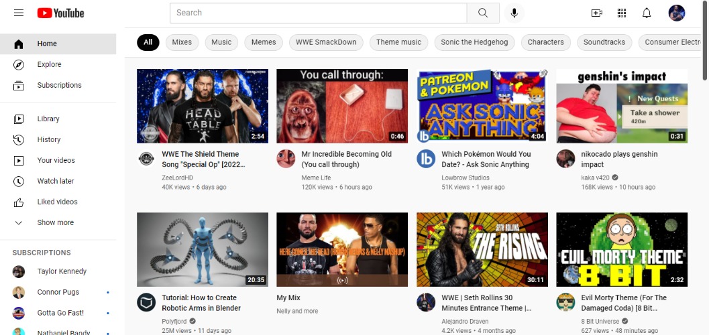Open Robotic Arms in Blender tutorial title

click(201, 303)
